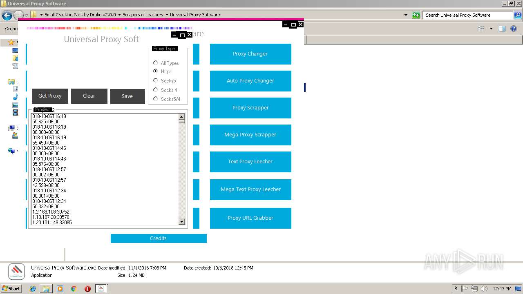Open the Proxy Changer section

[x=250, y=54]
